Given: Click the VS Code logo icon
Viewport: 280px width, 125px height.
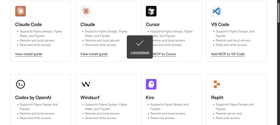Looking at the screenshot, I should coord(216,11).
